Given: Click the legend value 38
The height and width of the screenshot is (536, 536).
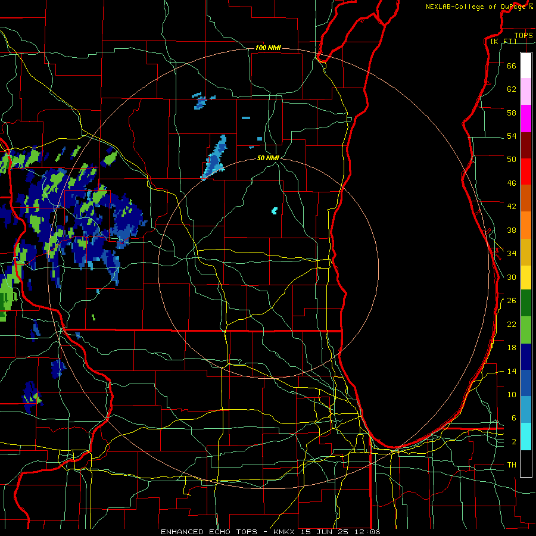Looking at the screenshot, I should [512, 230].
